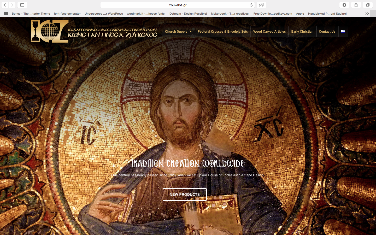Image resolution: width=376 pixels, height=235 pixels.
Task: Reload the page with the refresh icon
Action: pos(251,5)
